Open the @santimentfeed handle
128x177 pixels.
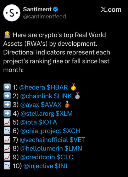click(x=44, y=16)
